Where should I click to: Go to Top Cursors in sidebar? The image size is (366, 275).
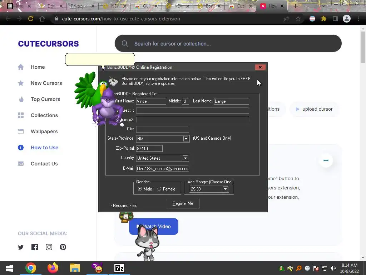pos(39,100)
